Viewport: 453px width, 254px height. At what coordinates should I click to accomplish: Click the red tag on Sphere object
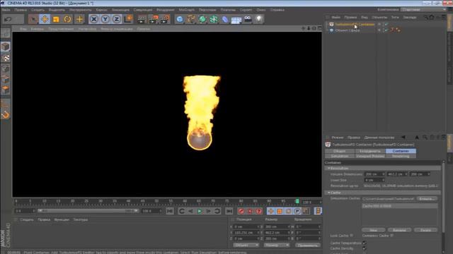pyautogui.click(x=393, y=30)
